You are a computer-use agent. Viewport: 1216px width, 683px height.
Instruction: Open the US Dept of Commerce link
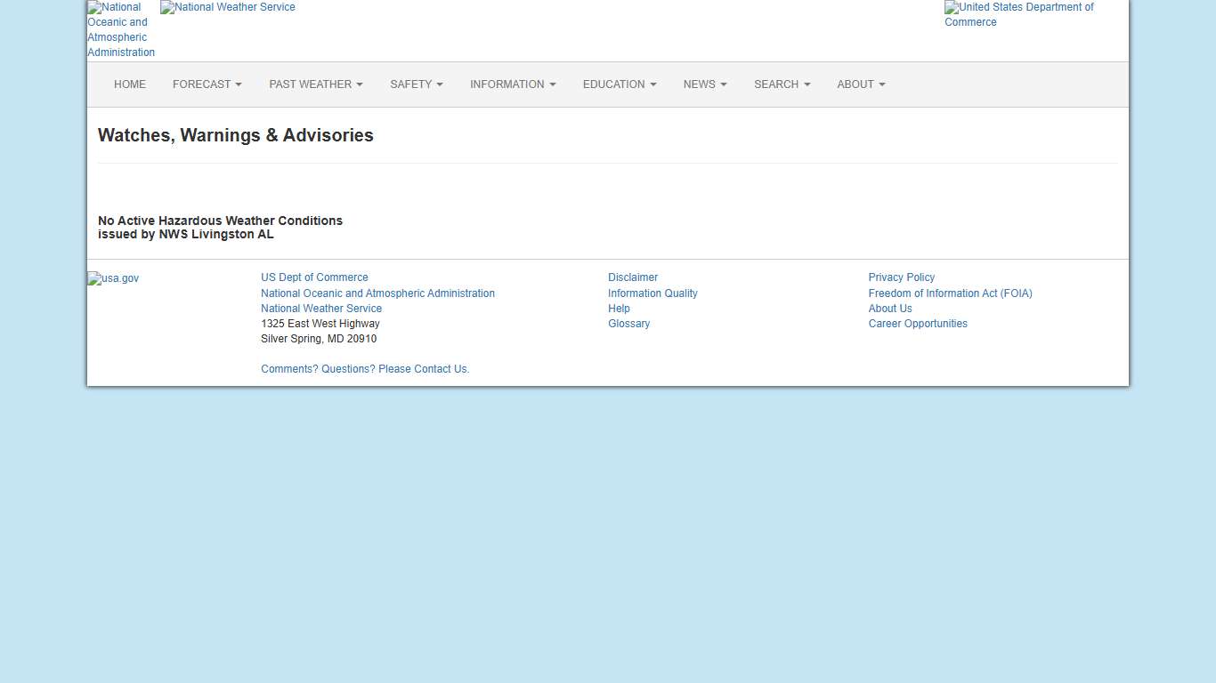314,277
